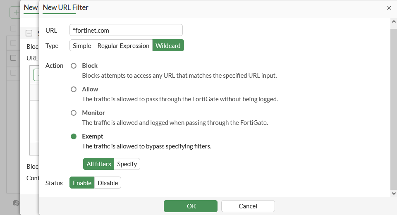
Task: Choose the Monitor action radio button
Action: click(x=74, y=113)
